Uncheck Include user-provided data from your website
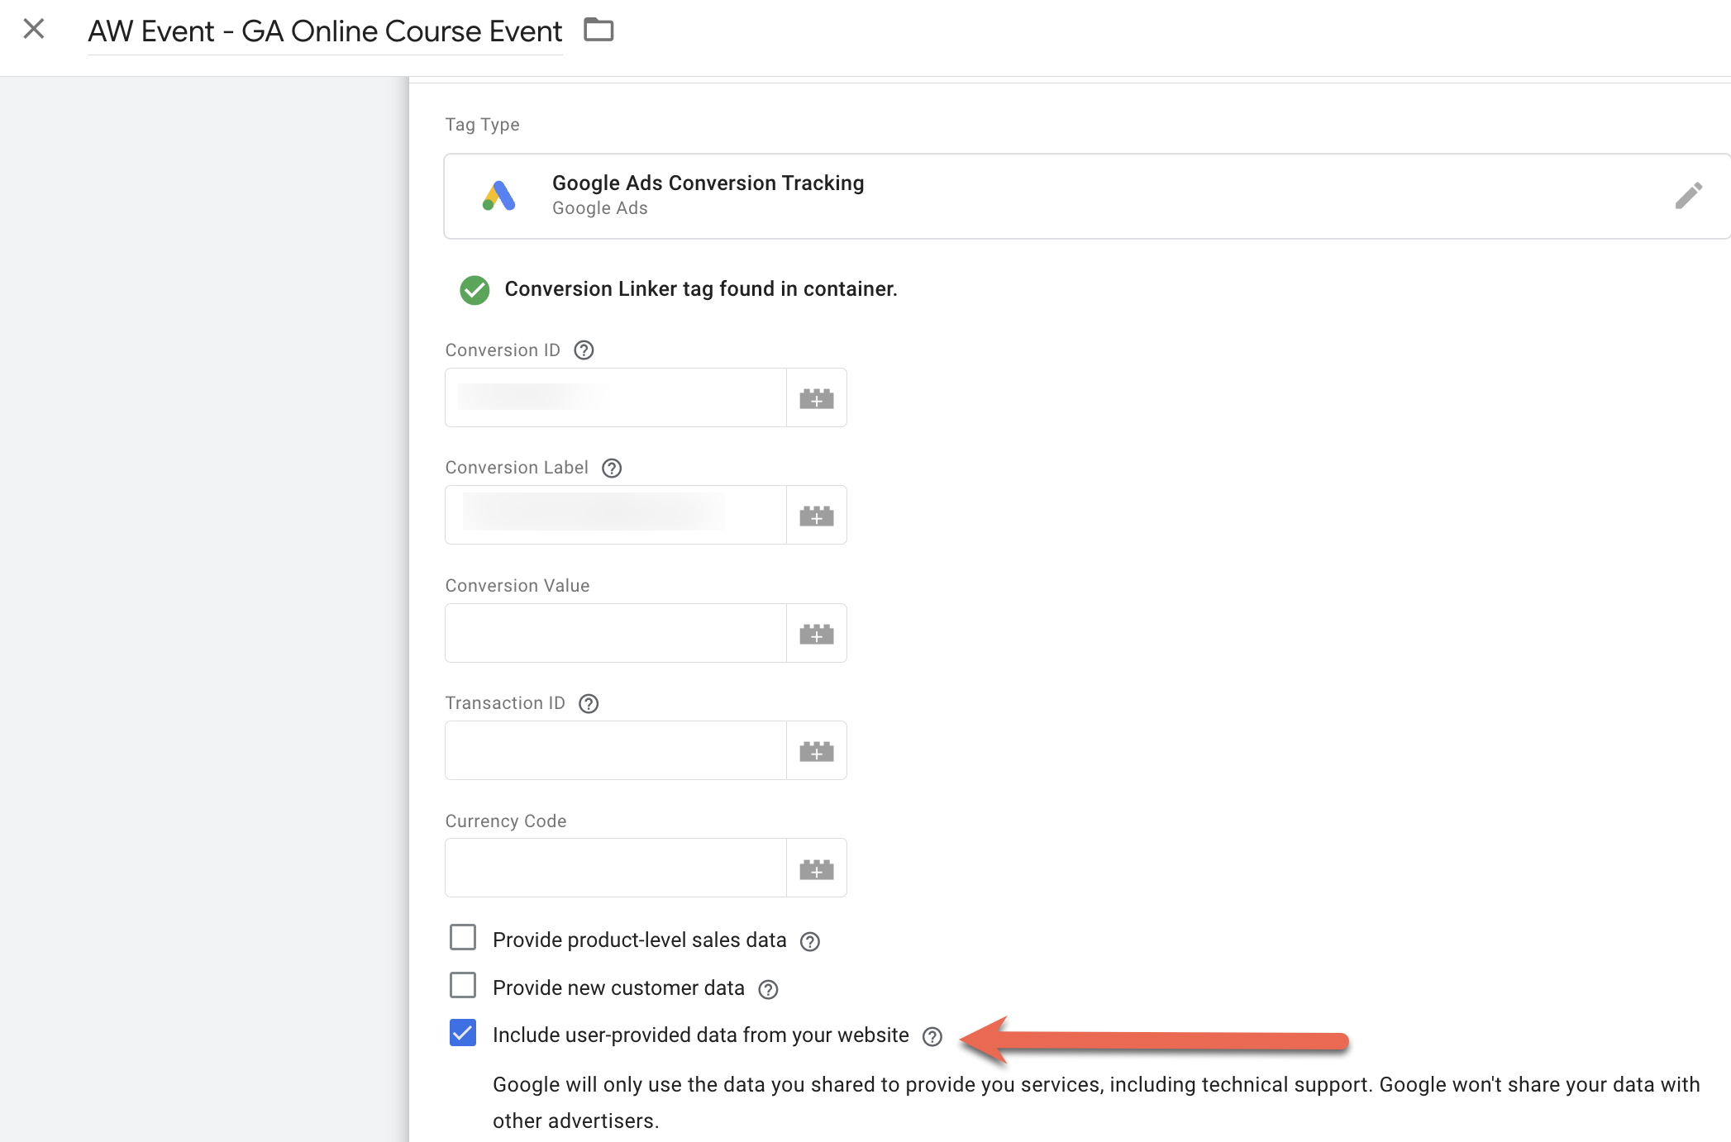Screen dimensions: 1731x1142 tap(463, 1033)
